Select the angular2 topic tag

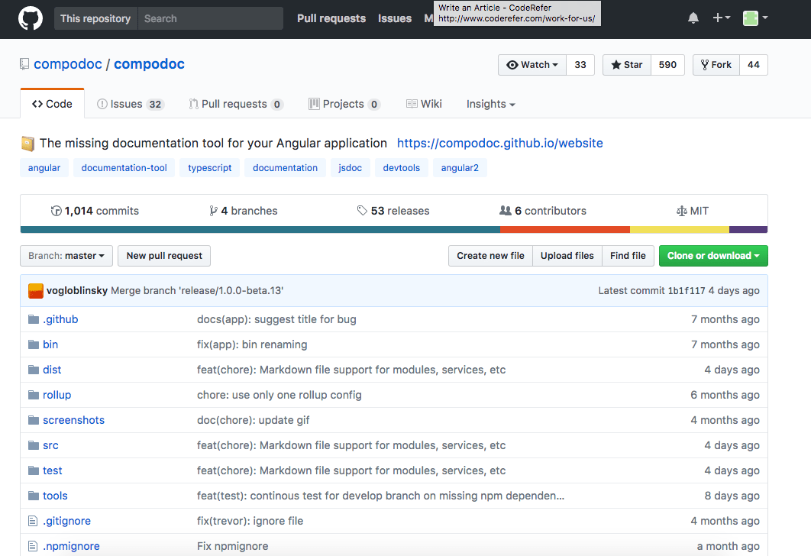coord(460,167)
